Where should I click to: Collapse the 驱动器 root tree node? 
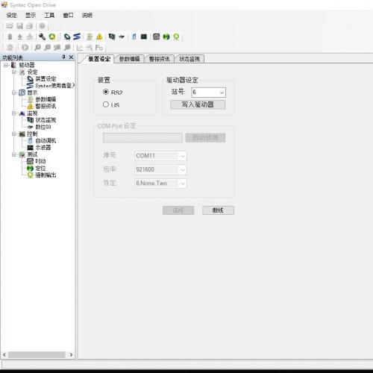click(6, 65)
